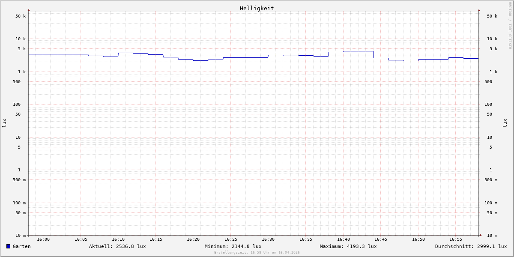Click the red arrow ending the time axis
This screenshot has height=257, width=514.
click(x=481, y=235)
